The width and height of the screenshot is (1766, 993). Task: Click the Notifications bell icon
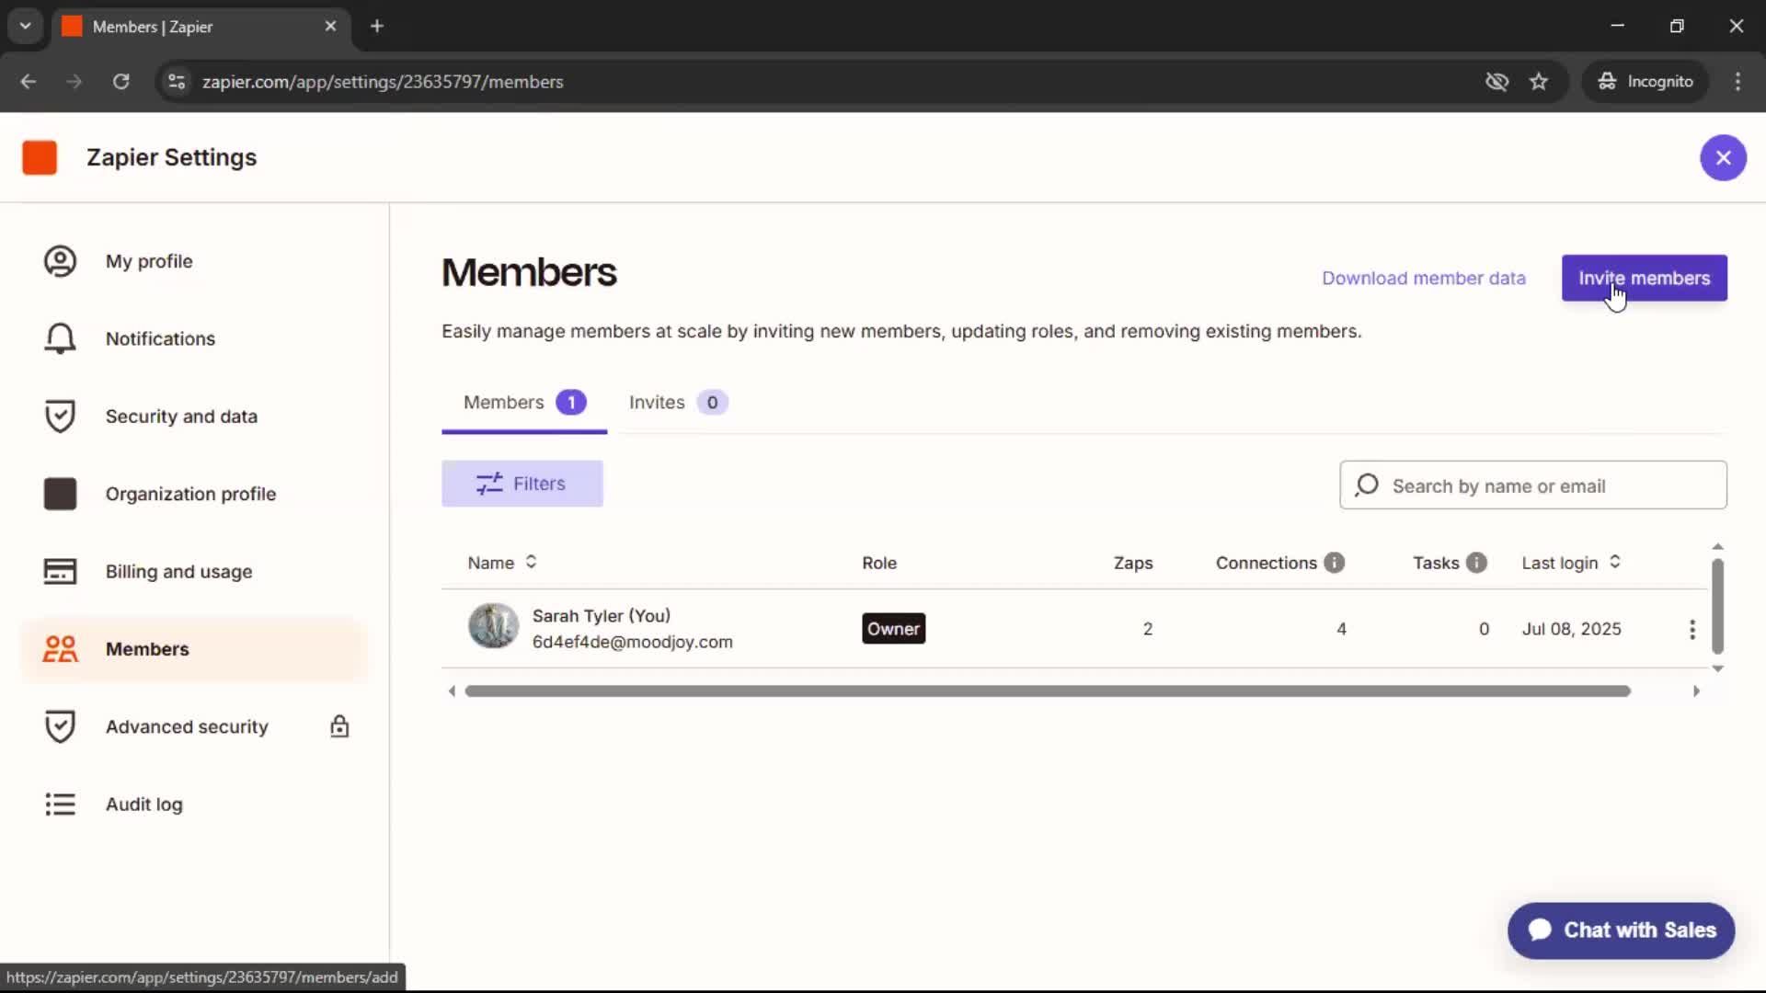tap(60, 338)
